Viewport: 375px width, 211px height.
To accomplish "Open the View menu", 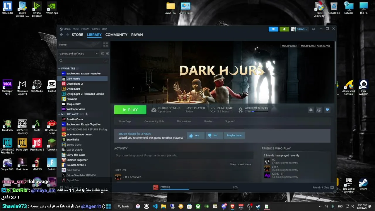I will click(76, 29).
